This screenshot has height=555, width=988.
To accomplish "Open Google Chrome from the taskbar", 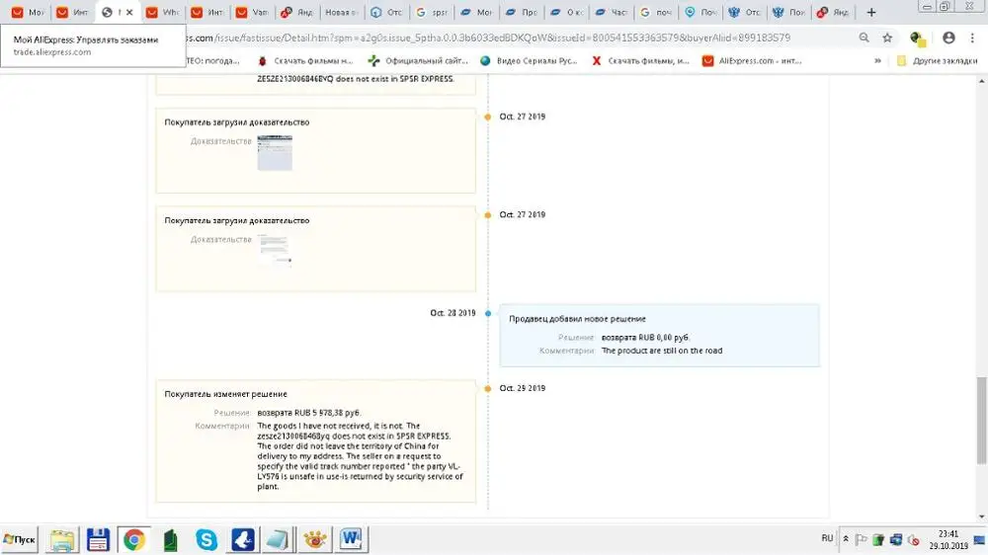I will click(x=133, y=540).
